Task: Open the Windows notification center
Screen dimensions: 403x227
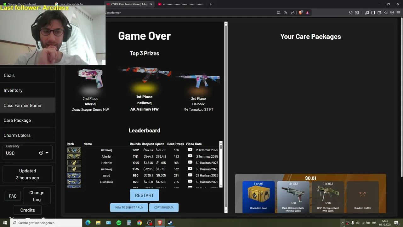Action: coord(396,223)
